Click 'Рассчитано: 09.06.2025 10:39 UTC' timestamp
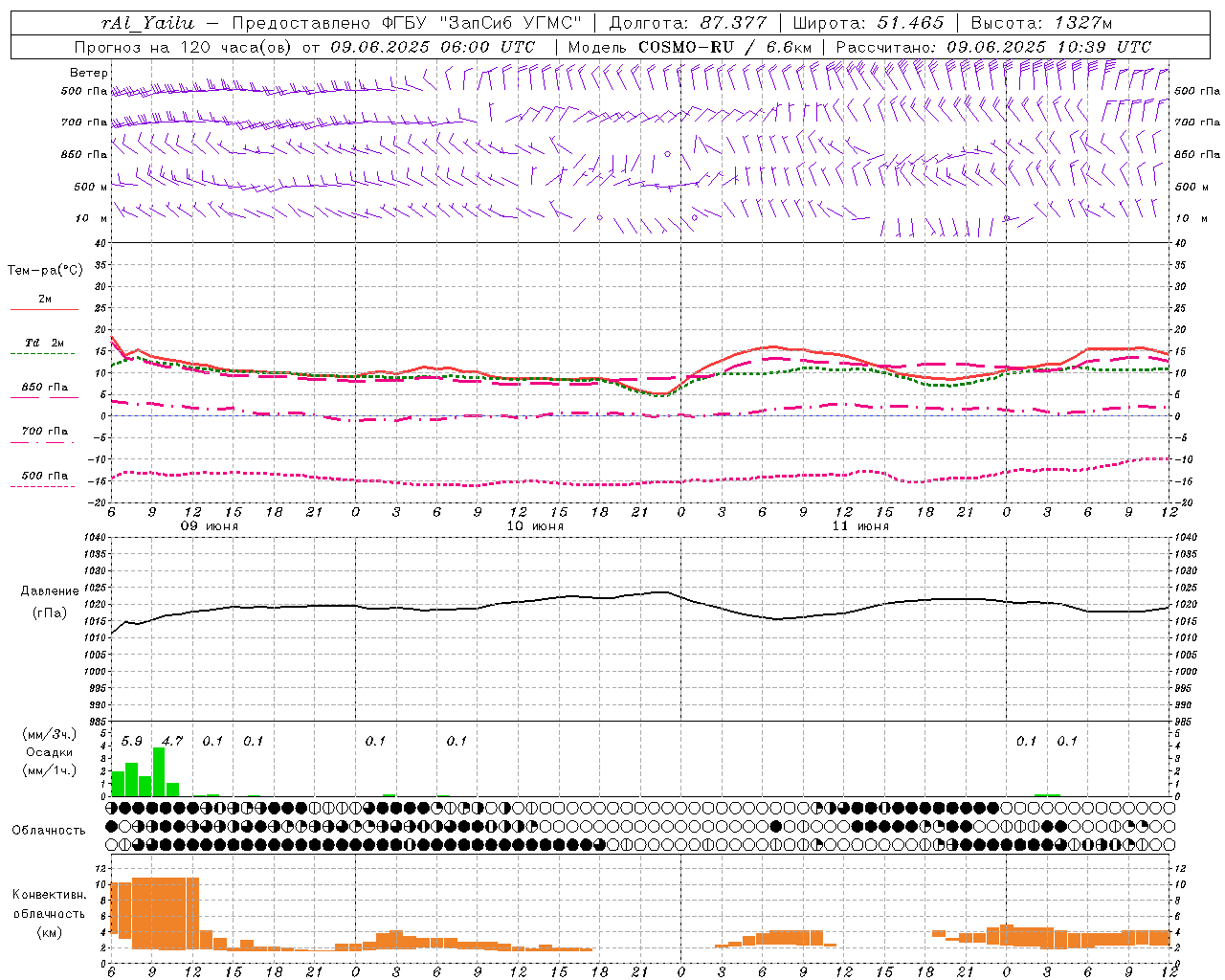This screenshot has width=1225, height=980. 993,47
